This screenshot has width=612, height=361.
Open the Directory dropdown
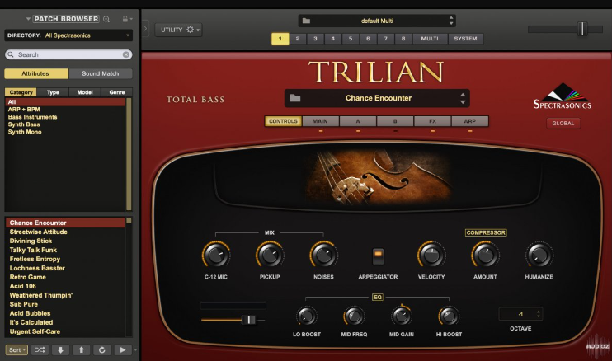coord(68,35)
